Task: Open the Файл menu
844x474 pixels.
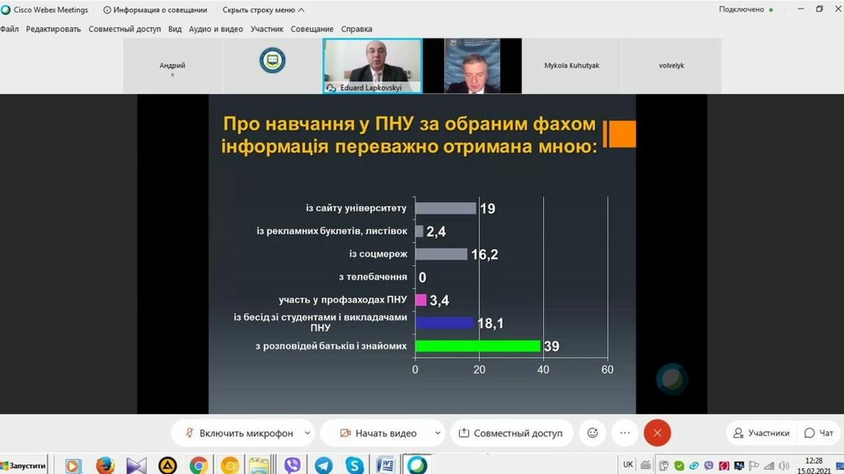Action: click(x=9, y=29)
